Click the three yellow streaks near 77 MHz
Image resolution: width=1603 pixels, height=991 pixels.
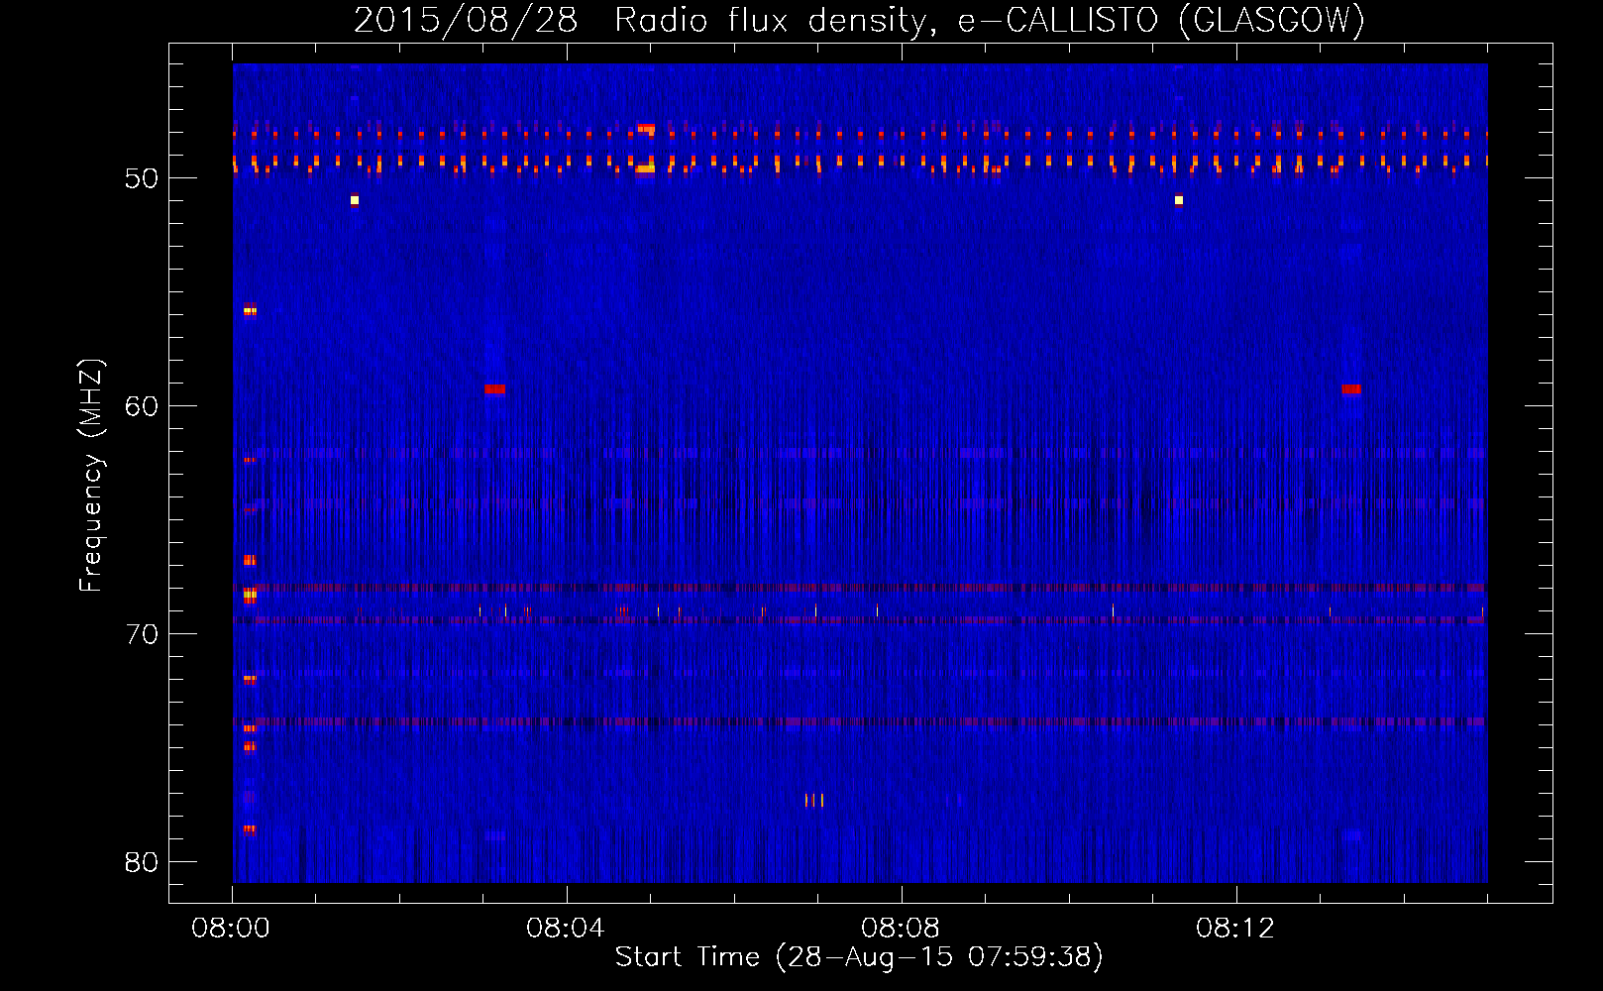click(x=814, y=800)
